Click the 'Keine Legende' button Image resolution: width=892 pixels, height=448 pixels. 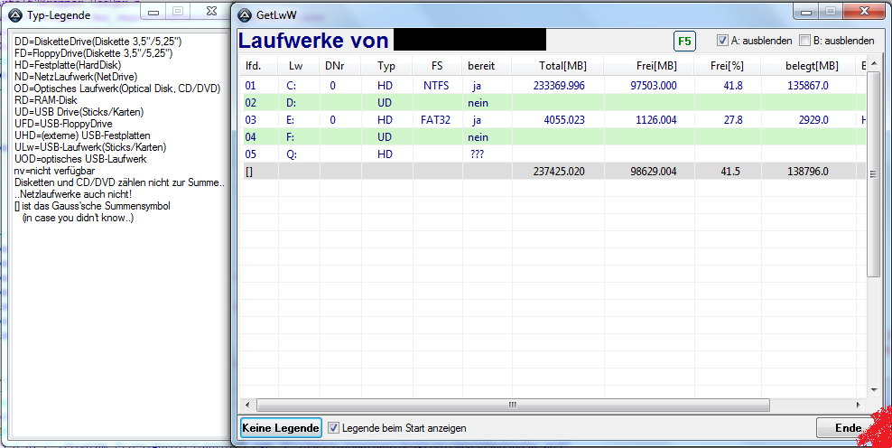281,427
